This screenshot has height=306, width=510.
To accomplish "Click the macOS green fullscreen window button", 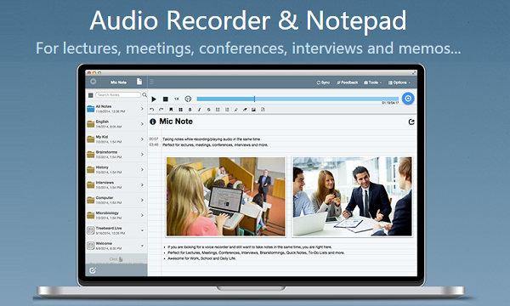I will 99,73.
